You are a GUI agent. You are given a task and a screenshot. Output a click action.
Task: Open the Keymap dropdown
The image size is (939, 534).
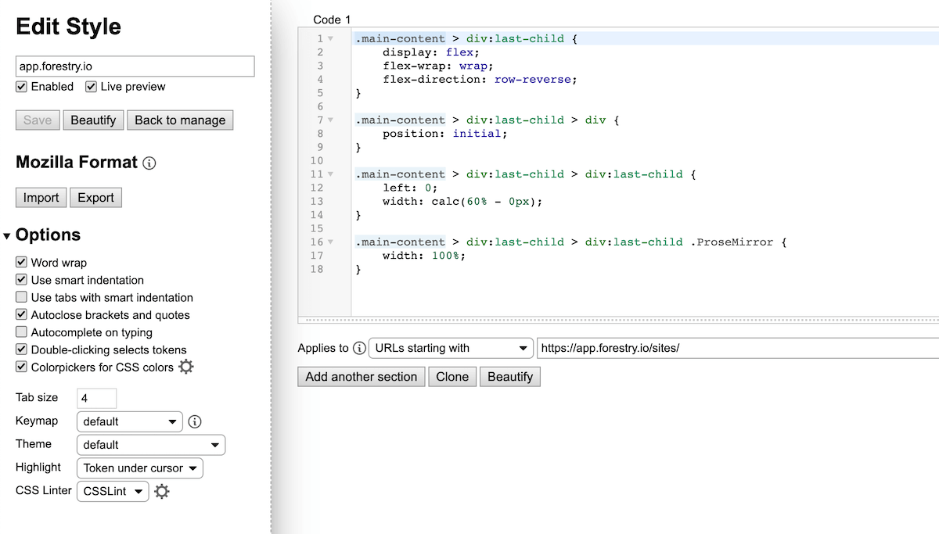coord(130,421)
